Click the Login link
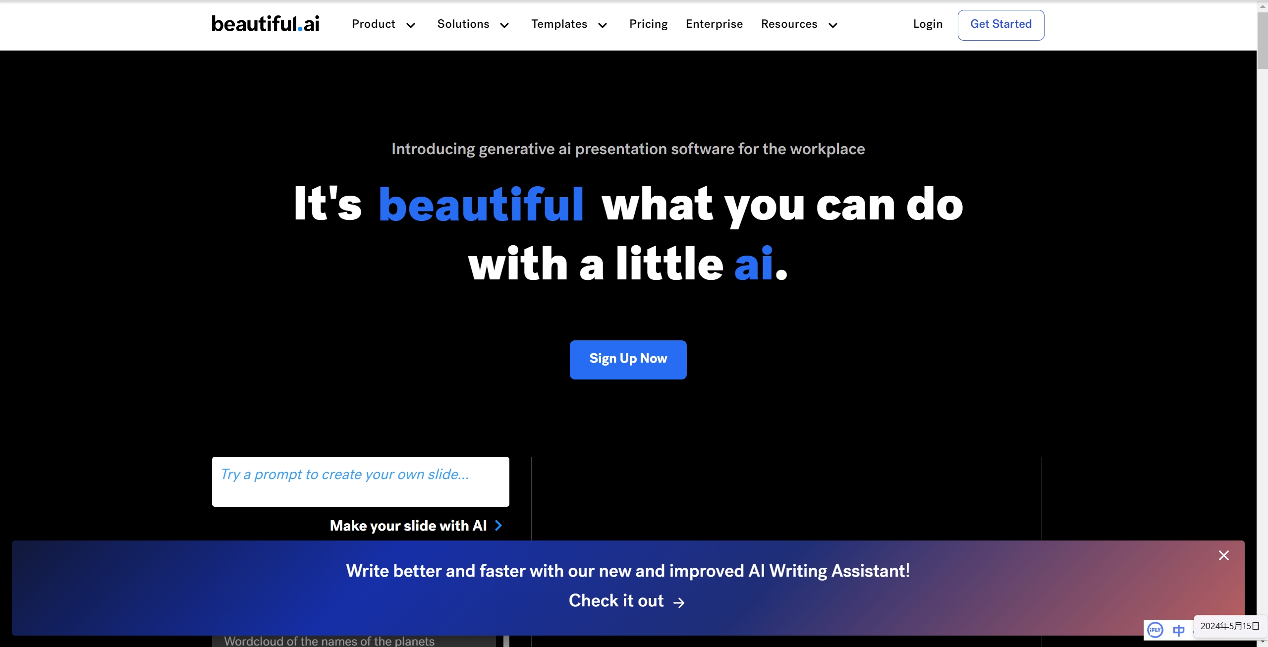 coord(927,24)
